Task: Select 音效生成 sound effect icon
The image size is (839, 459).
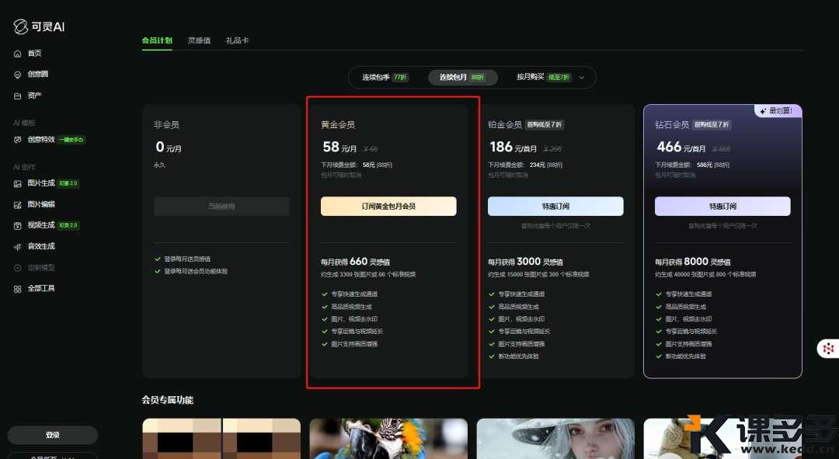Action: pyautogui.click(x=18, y=247)
